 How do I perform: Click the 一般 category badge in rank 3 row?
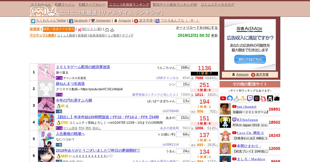59,111
